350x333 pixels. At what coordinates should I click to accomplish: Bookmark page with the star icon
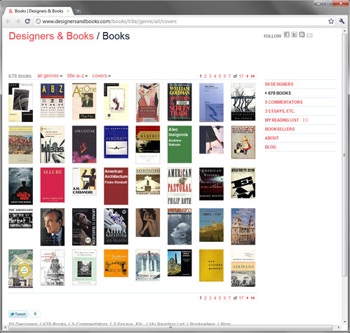coord(331,21)
